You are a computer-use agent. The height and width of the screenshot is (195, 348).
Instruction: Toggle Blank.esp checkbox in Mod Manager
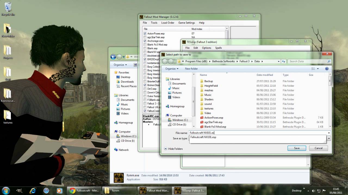click(x=145, y=48)
